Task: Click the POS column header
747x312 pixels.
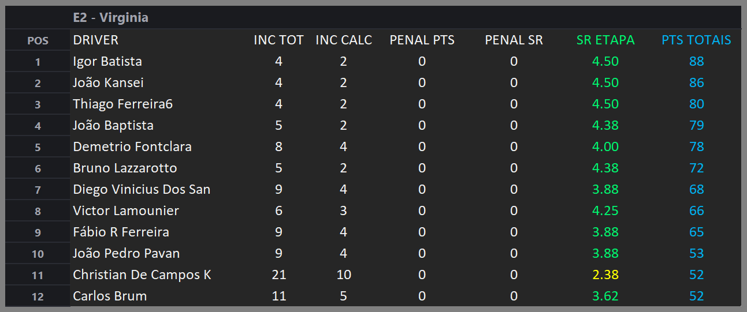Action: click(38, 40)
